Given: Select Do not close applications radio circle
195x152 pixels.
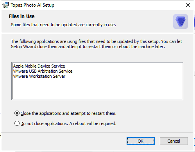Looking at the screenshot, I should point(17,123).
